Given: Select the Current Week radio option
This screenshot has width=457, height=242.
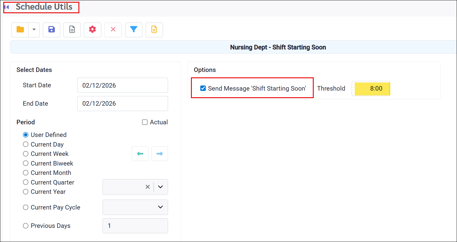Looking at the screenshot, I should (x=26, y=154).
